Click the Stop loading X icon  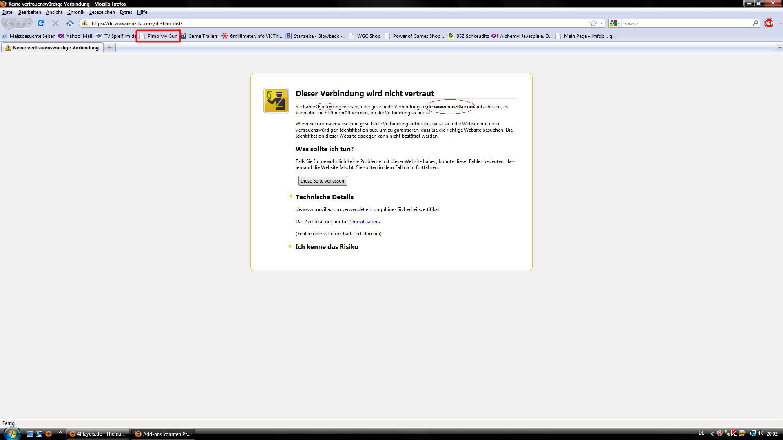pos(55,23)
